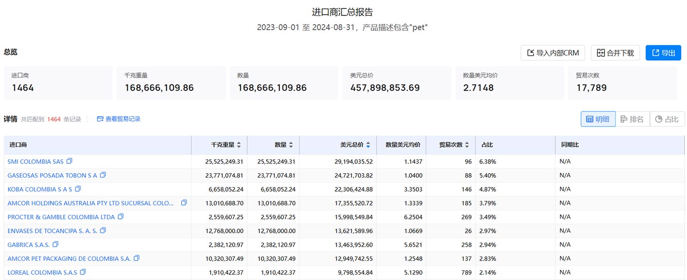Image resolution: width=687 pixels, height=280 pixels.
Task: Copy icon next to LOREAL COLOMBIA S.A.S
Action: click(83, 272)
